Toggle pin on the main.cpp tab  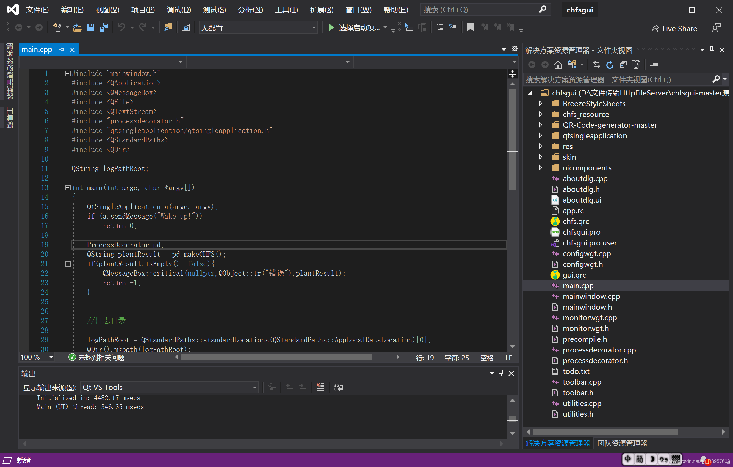coord(62,50)
